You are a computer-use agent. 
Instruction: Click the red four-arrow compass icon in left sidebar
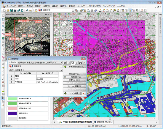[3, 57]
